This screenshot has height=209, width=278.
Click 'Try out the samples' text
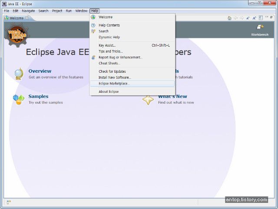46,102
